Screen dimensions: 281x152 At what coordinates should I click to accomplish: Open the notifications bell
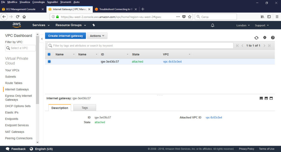[213, 25]
